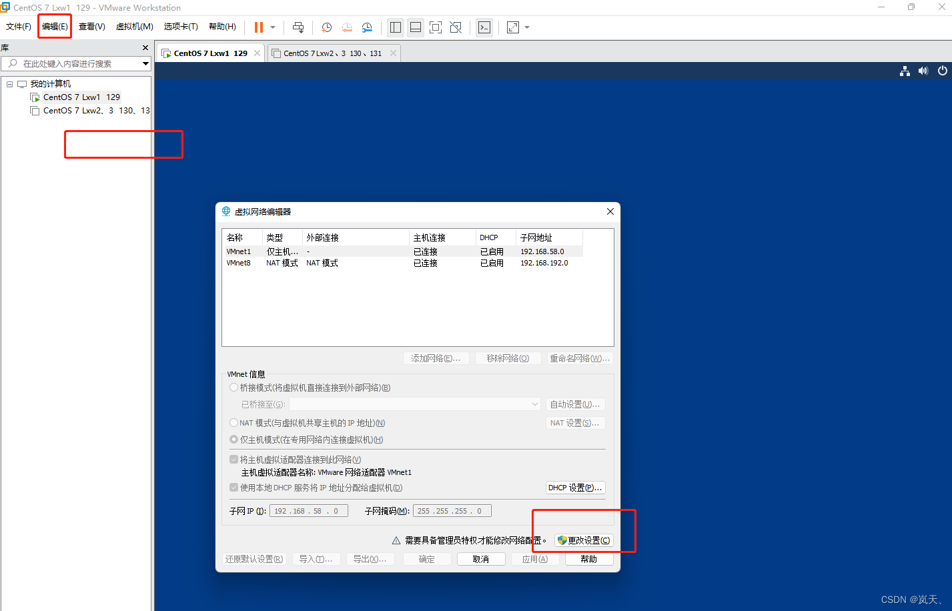
Task: Open the 虚拟机(M) menu
Action: [x=134, y=27]
